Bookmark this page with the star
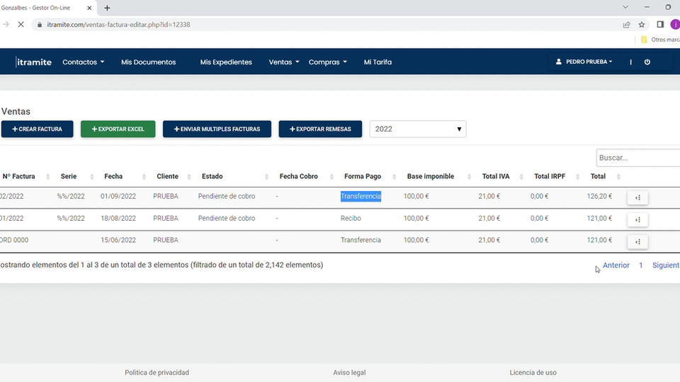This screenshot has height=382, width=680. (642, 25)
